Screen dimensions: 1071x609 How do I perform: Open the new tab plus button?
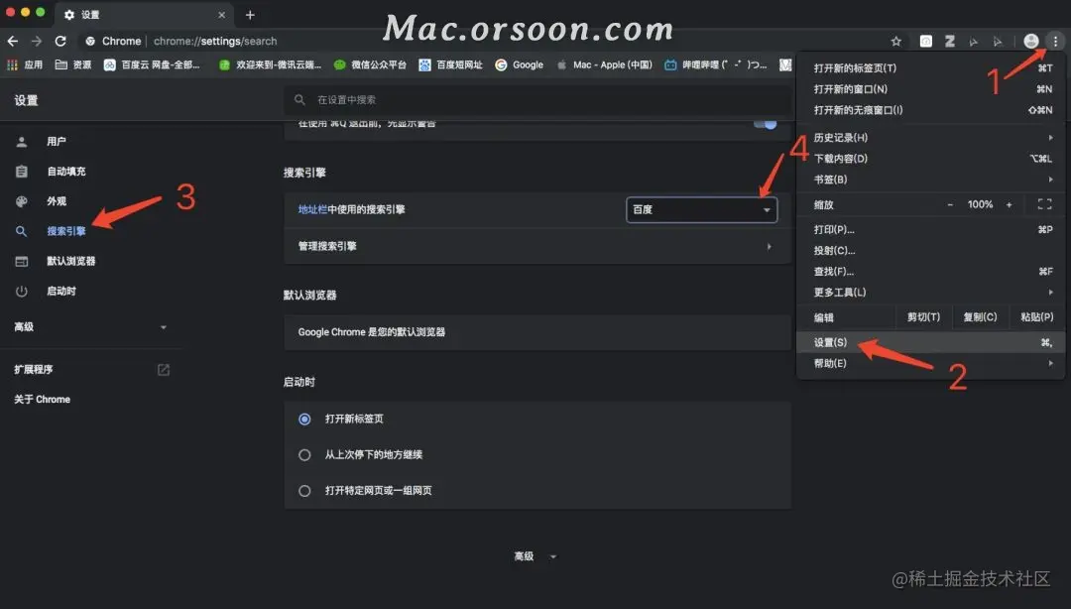click(x=250, y=14)
